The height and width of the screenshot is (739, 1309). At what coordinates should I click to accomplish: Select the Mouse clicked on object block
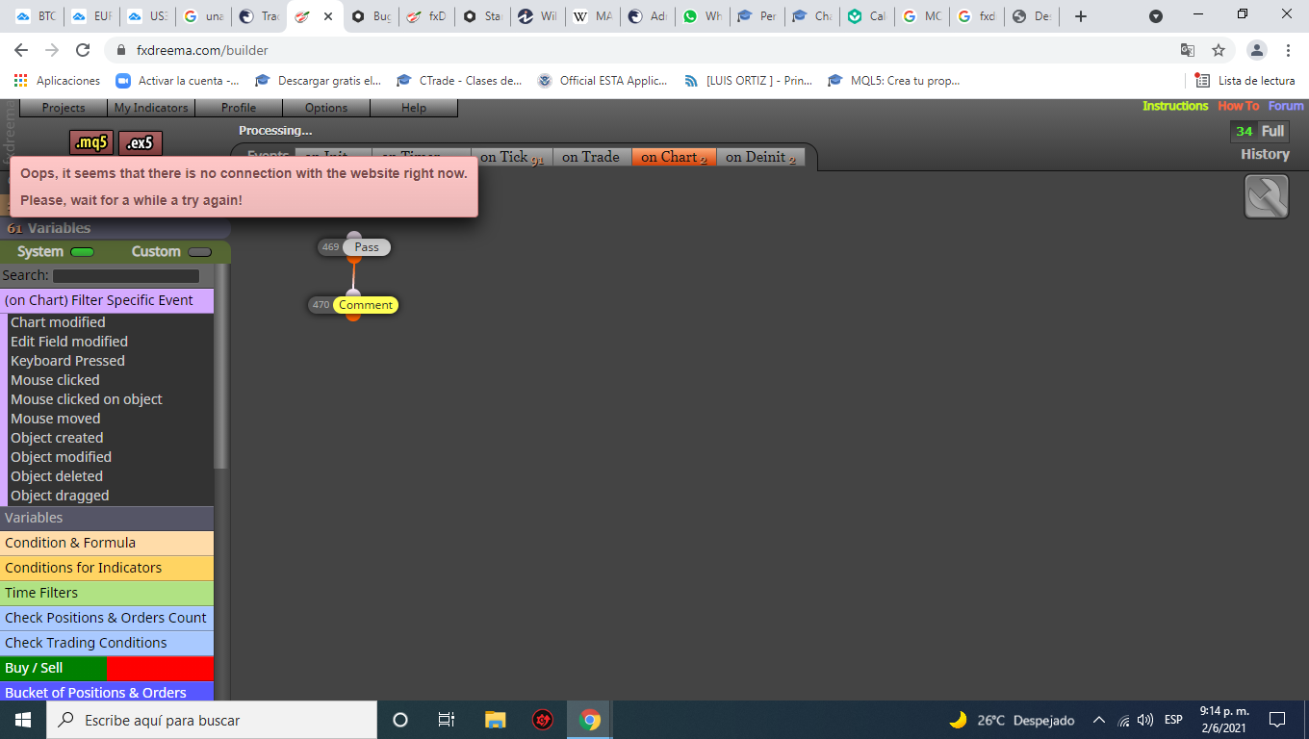click(87, 399)
